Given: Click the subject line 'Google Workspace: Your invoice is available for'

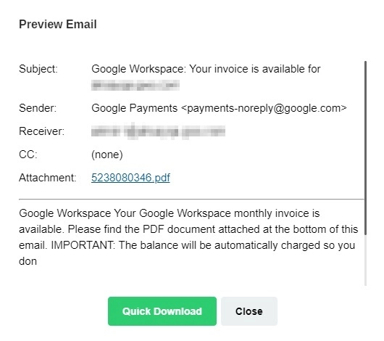Looking at the screenshot, I should (x=206, y=69).
